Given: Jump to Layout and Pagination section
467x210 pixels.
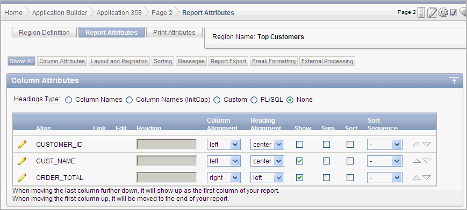Looking at the screenshot, I should coord(119,61).
